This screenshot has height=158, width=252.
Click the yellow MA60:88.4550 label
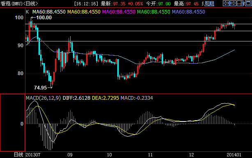point(84,12)
